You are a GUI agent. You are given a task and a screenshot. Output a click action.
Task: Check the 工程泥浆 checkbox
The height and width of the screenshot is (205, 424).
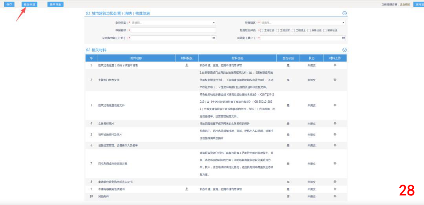pyautogui.click(x=278, y=30)
